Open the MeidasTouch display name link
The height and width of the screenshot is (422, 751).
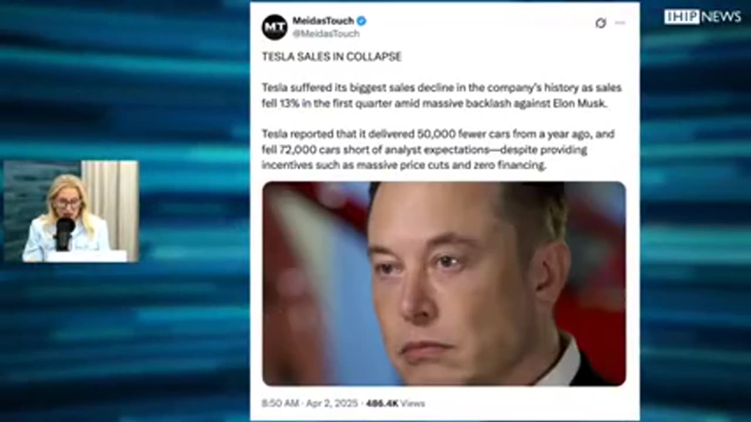[x=323, y=21]
